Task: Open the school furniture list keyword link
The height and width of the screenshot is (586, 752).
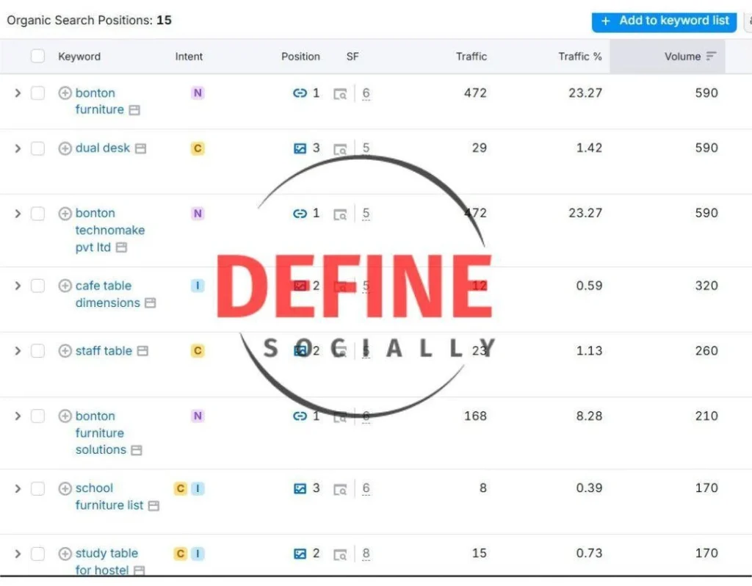Action: [x=94, y=488]
